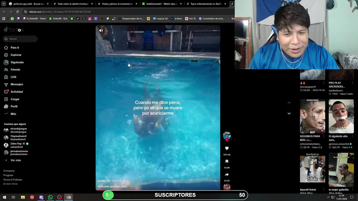The height and width of the screenshot is (201, 358).
Task: Unmute the video with the speaker icon
Action: 101,30
